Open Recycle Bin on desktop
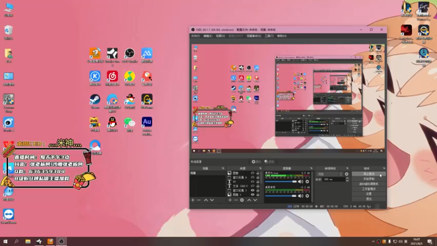The image size is (437, 246). coord(9,32)
